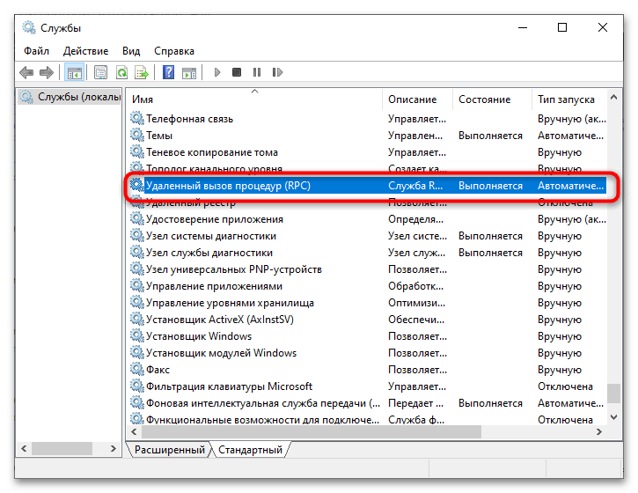The width and height of the screenshot is (638, 493).
Task: Select Фоновая интеллектуальная служба передачи row
Action: (x=368, y=402)
